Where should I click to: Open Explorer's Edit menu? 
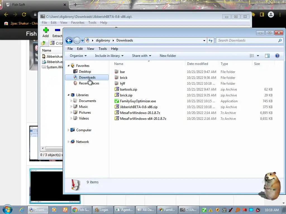click(x=80, y=49)
